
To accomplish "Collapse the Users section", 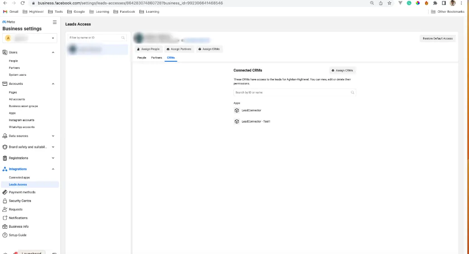I will click(x=53, y=52).
